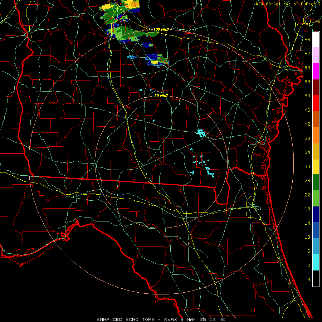Click the "14" legend value

pos(307,223)
